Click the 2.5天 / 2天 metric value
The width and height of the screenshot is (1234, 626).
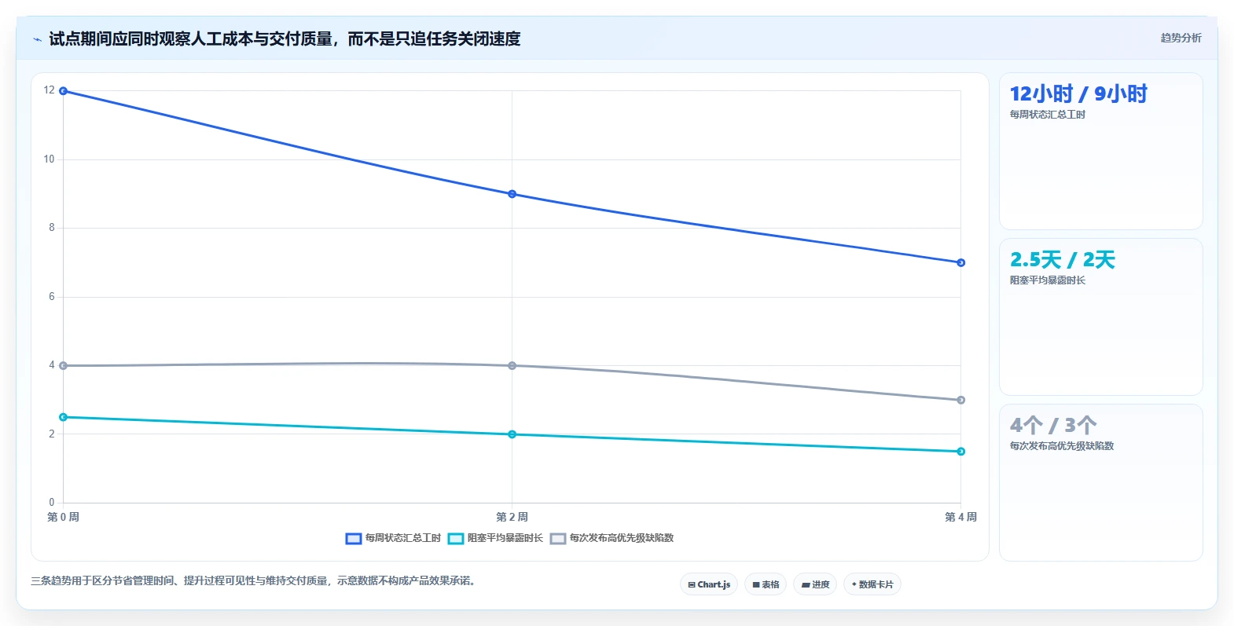point(1063,260)
